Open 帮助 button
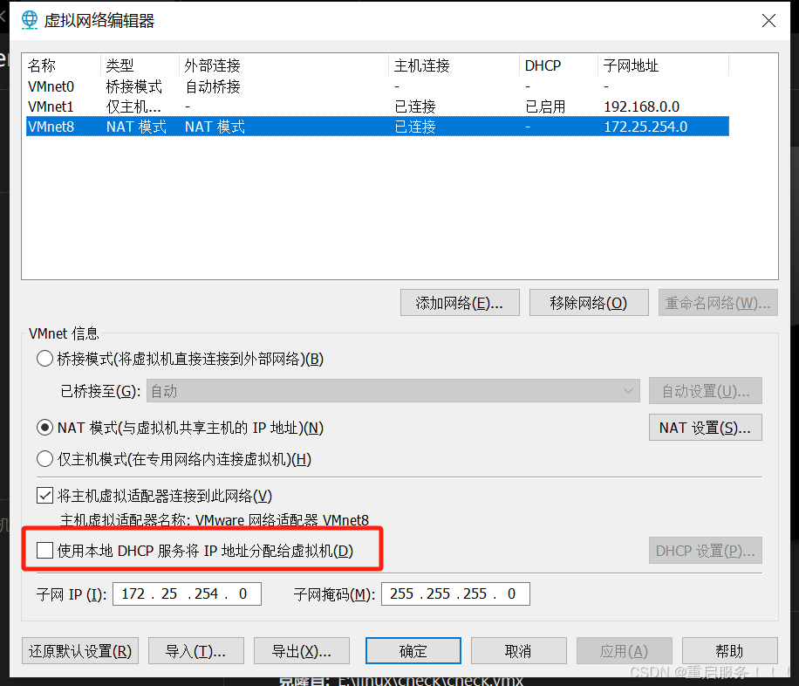 729,651
